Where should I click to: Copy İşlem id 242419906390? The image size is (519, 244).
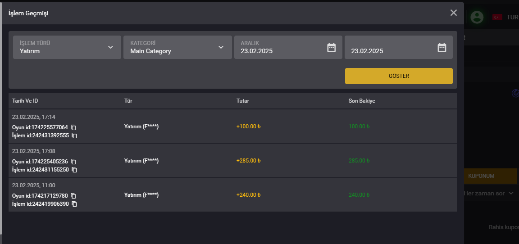pyautogui.click(x=74, y=204)
